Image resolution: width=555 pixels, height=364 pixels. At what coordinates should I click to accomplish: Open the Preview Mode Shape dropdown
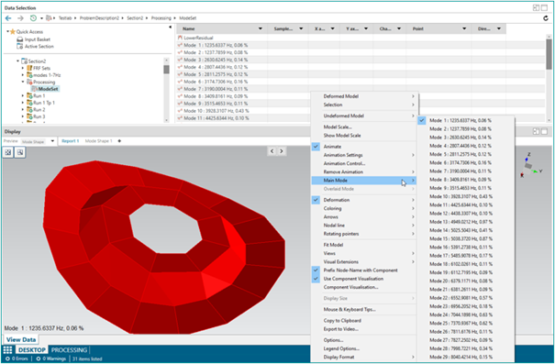click(x=52, y=141)
